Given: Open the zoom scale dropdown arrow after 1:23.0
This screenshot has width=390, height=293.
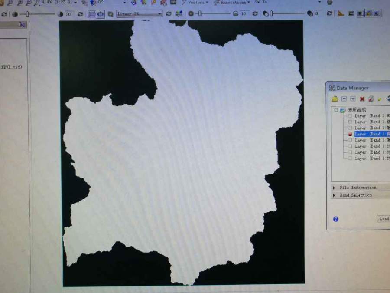Looking at the screenshot, I should pyautogui.click(x=75, y=3).
